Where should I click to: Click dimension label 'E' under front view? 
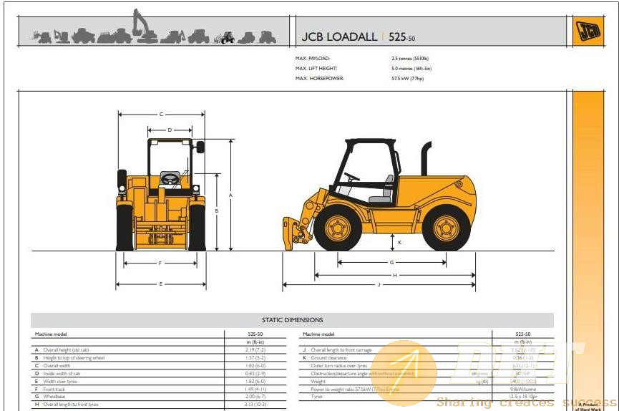pos(161,284)
